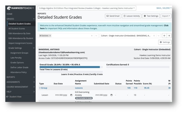Collapse the Grade Settings submenu
This screenshot has height=113, width=183.
click(x=34, y=48)
